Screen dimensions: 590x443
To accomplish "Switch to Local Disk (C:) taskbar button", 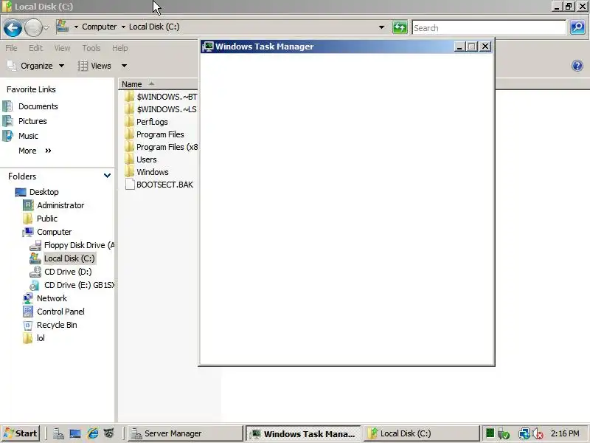I will [x=421, y=433].
